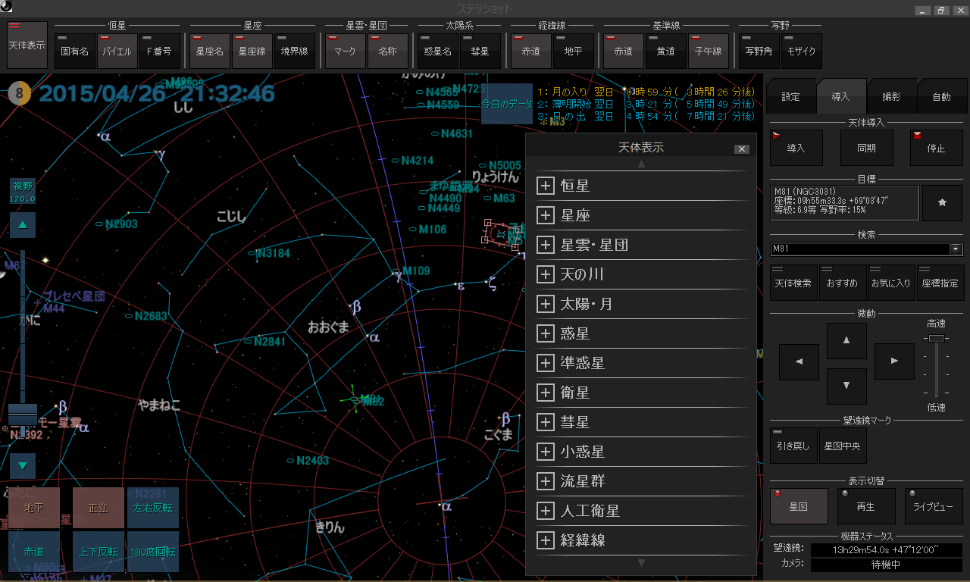Open 天体検索 object search

point(793,283)
